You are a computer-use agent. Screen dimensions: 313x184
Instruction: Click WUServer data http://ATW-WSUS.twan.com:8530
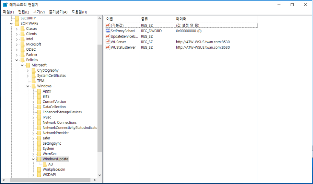tap(203, 42)
